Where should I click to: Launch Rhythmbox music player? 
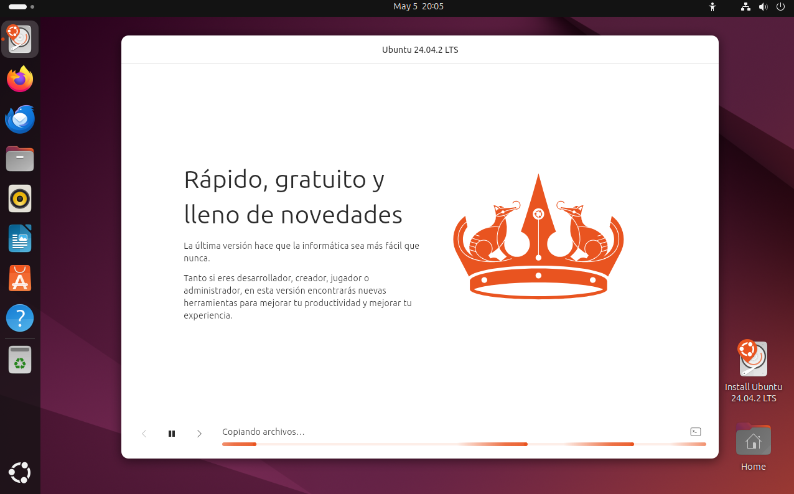pyautogui.click(x=20, y=198)
